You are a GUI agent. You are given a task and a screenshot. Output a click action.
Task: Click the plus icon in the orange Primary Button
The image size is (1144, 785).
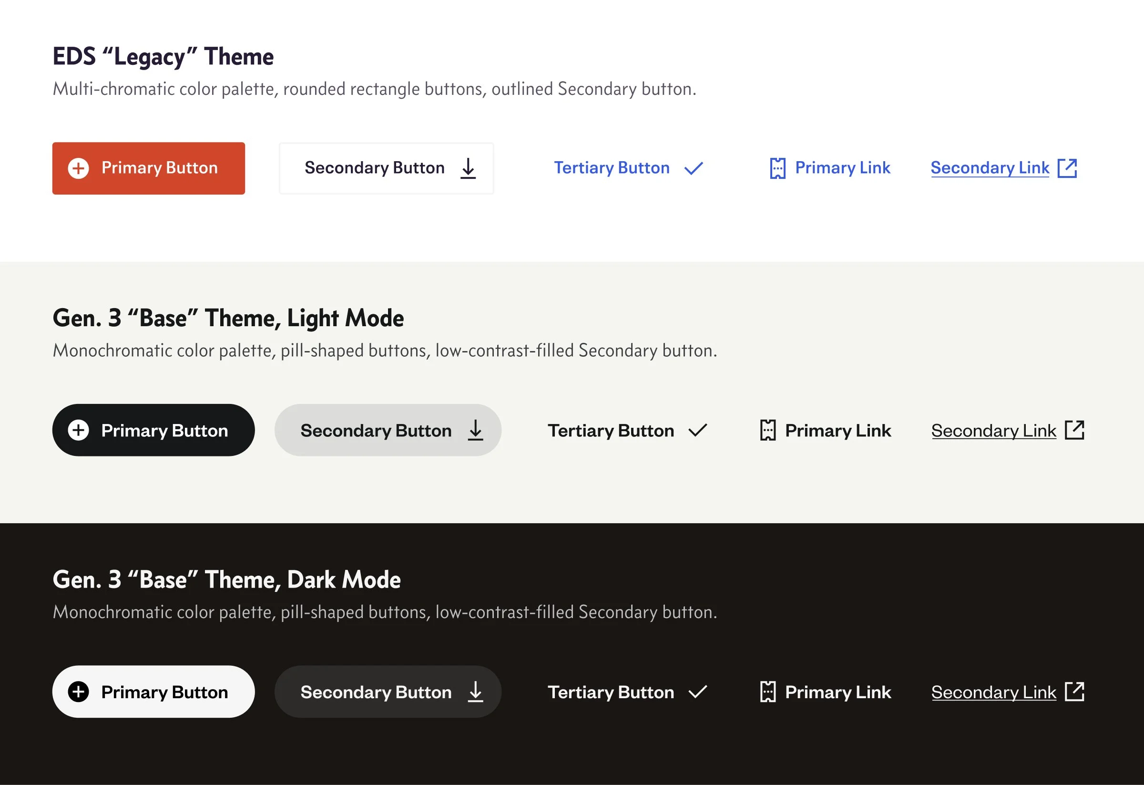[x=78, y=168]
